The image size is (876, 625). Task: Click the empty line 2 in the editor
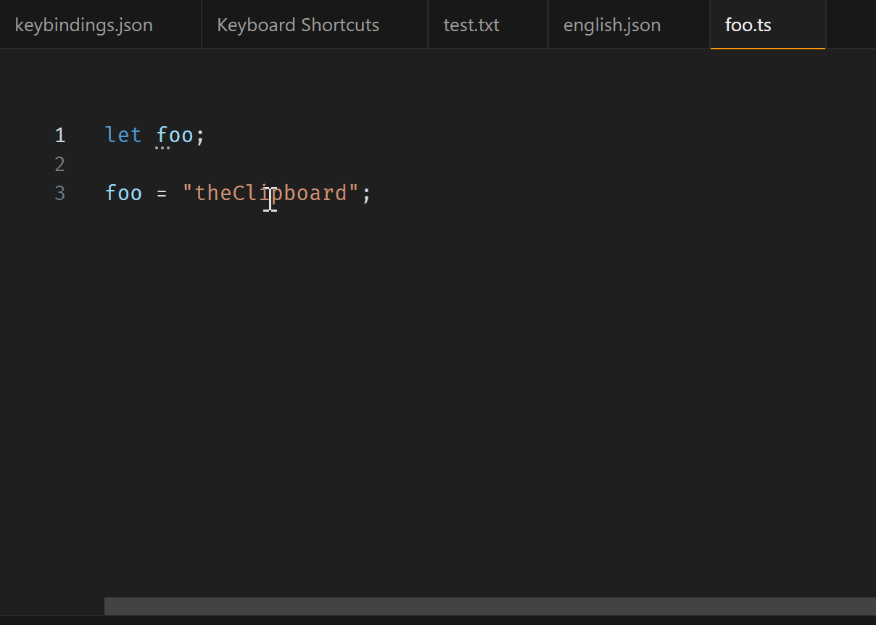(x=145, y=164)
